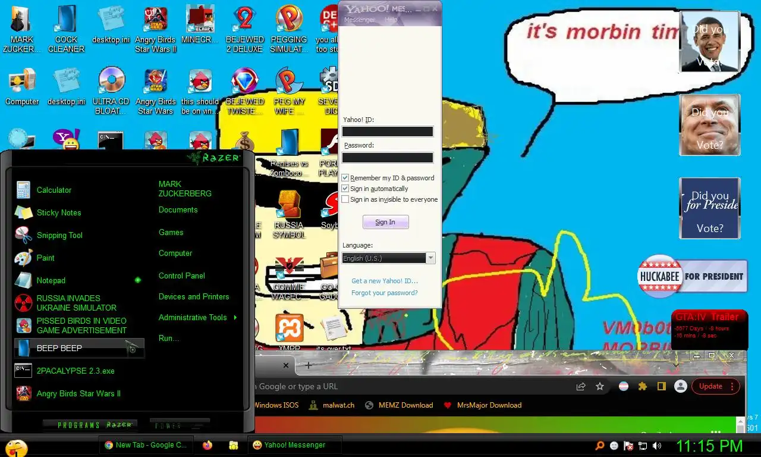The image size is (761, 457).
Task: Open the malwat.ch bookmark
Action: [332, 405]
